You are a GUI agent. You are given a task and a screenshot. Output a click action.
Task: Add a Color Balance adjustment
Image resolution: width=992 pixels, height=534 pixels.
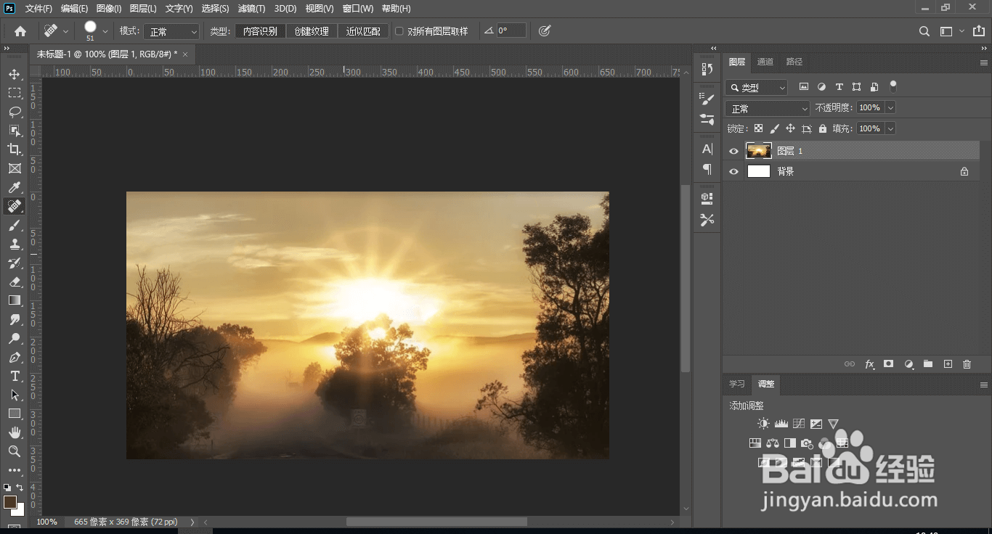point(773,443)
